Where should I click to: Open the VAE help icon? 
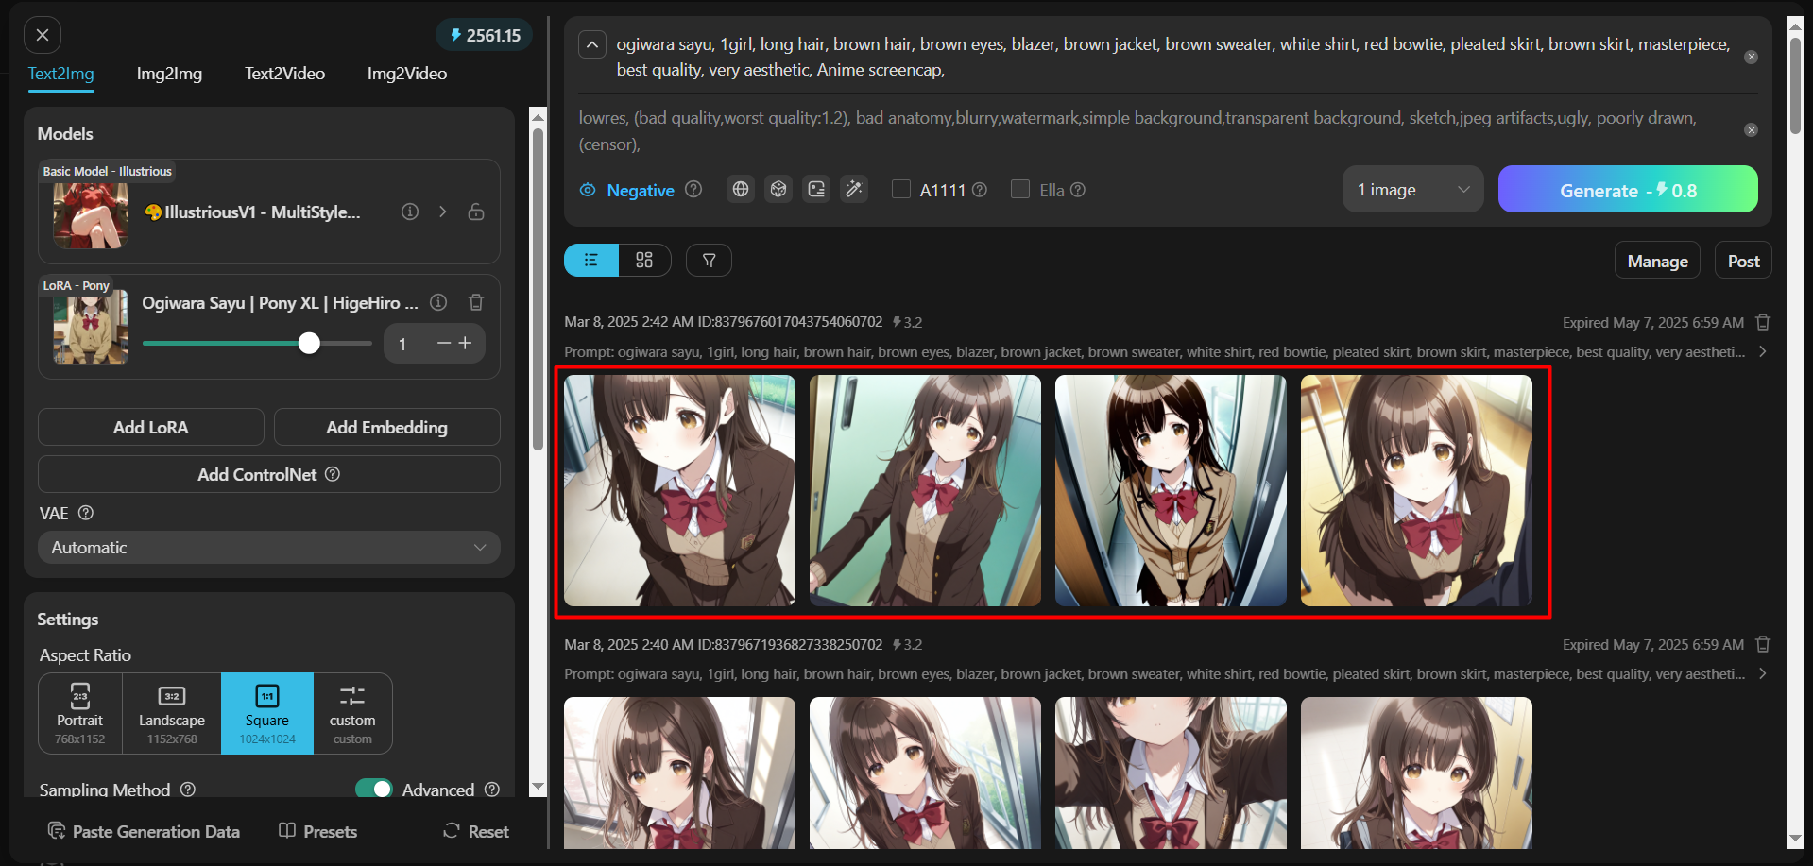pyautogui.click(x=86, y=513)
